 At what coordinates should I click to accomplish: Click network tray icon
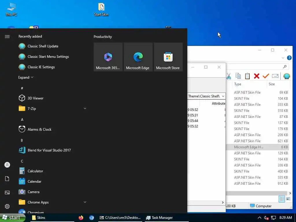(x=273, y=218)
